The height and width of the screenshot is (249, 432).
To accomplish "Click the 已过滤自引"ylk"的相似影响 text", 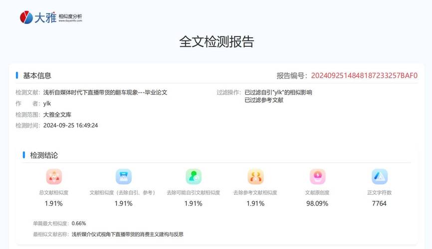I will [x=278, y=93].
